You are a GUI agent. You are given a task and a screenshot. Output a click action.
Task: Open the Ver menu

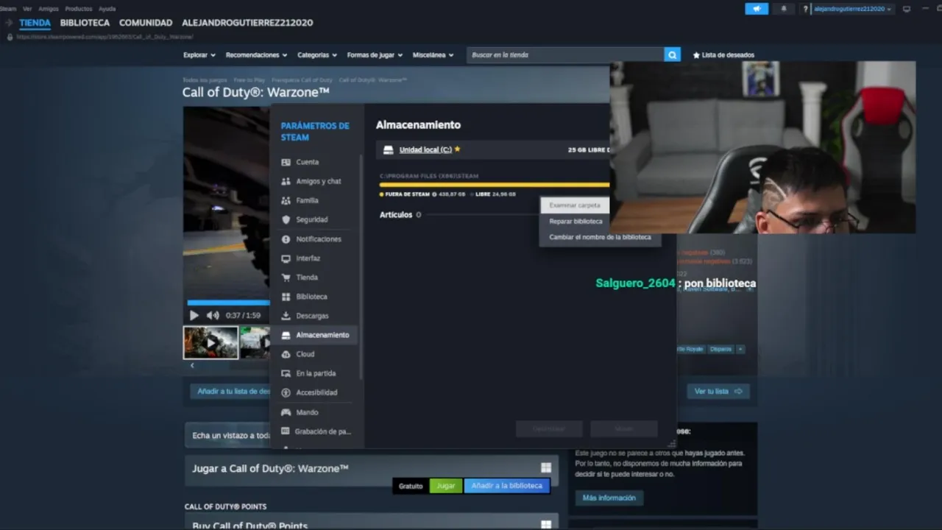click(27, 9)
